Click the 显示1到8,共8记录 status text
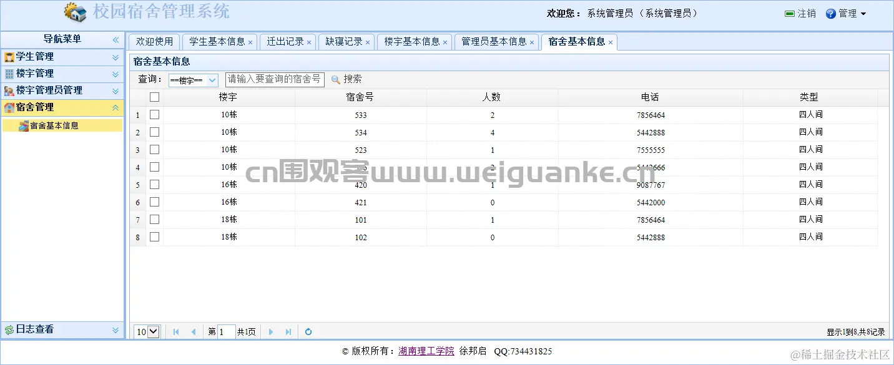This screenshot has height=365, width=894. tap(856, 333)
